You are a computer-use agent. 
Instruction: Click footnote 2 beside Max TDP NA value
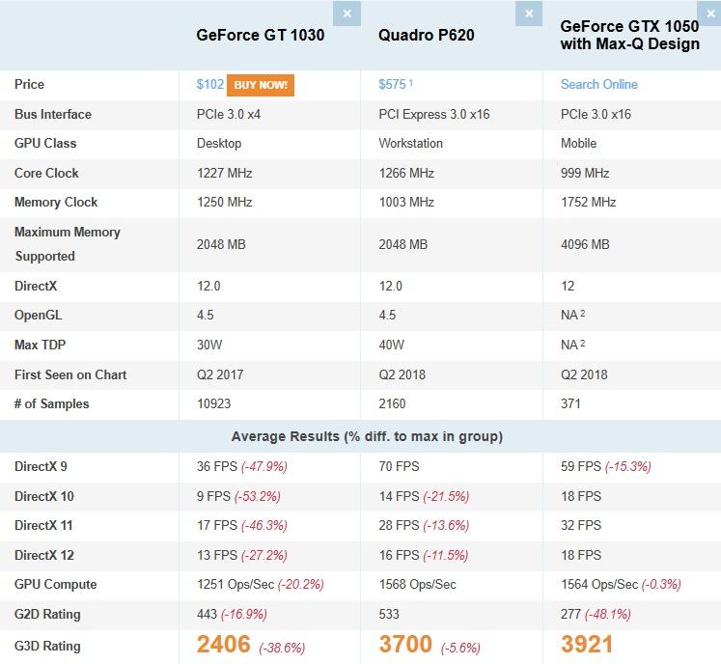[585, 343]
